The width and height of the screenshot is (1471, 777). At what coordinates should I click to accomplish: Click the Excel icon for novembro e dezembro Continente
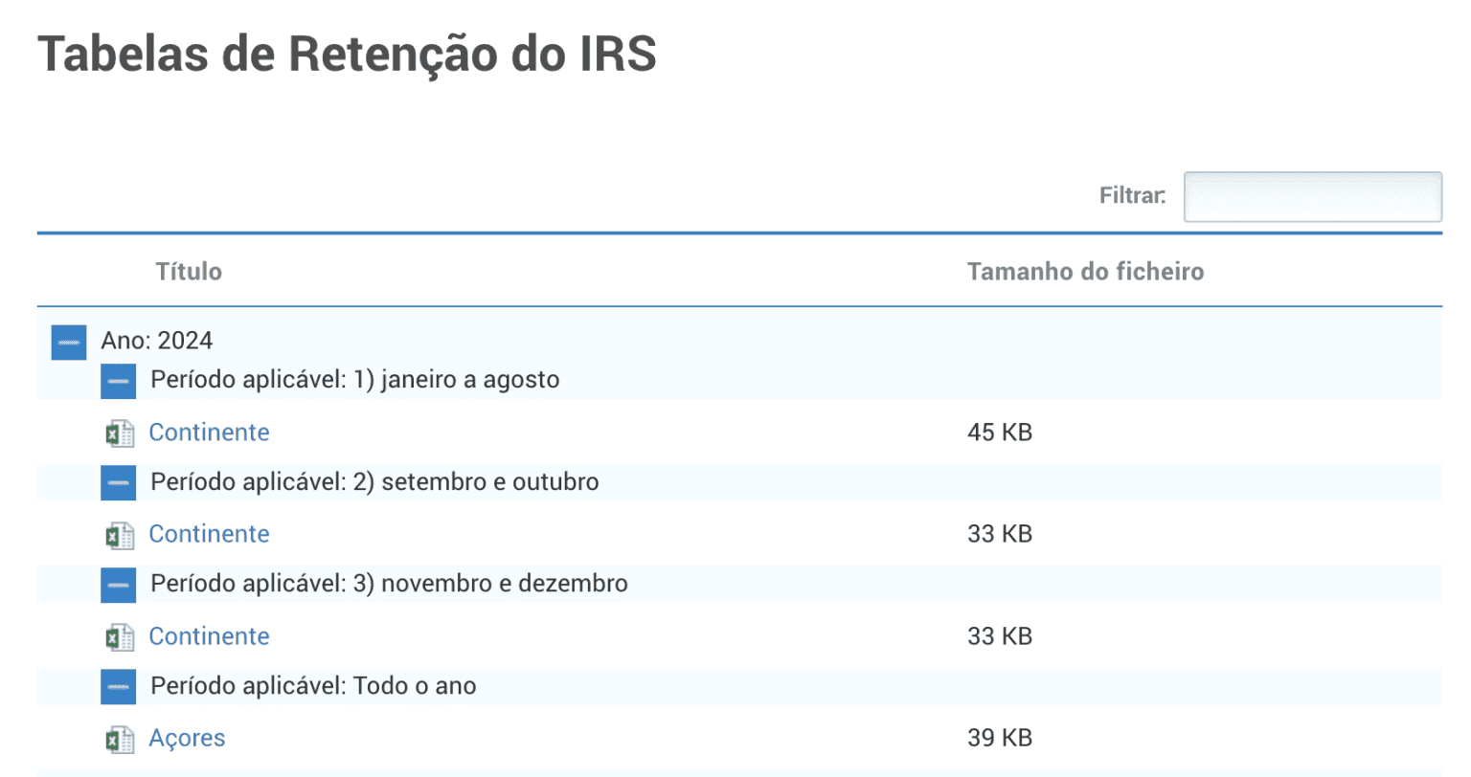tap(119, 637)
